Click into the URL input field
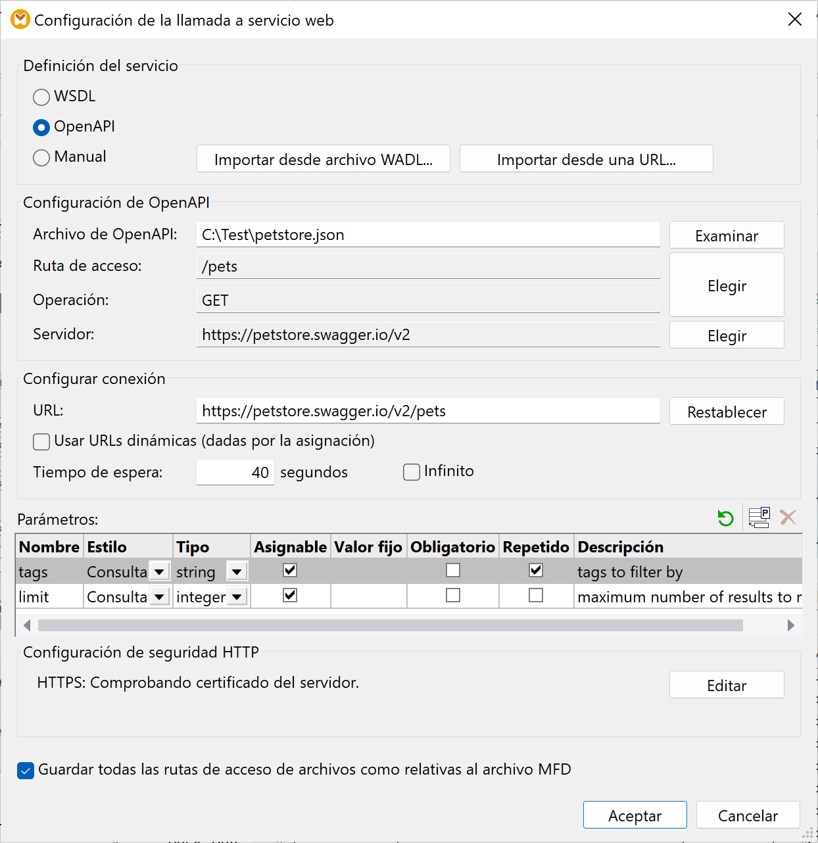Screen dimensions: 818x843 pos(427,411)
